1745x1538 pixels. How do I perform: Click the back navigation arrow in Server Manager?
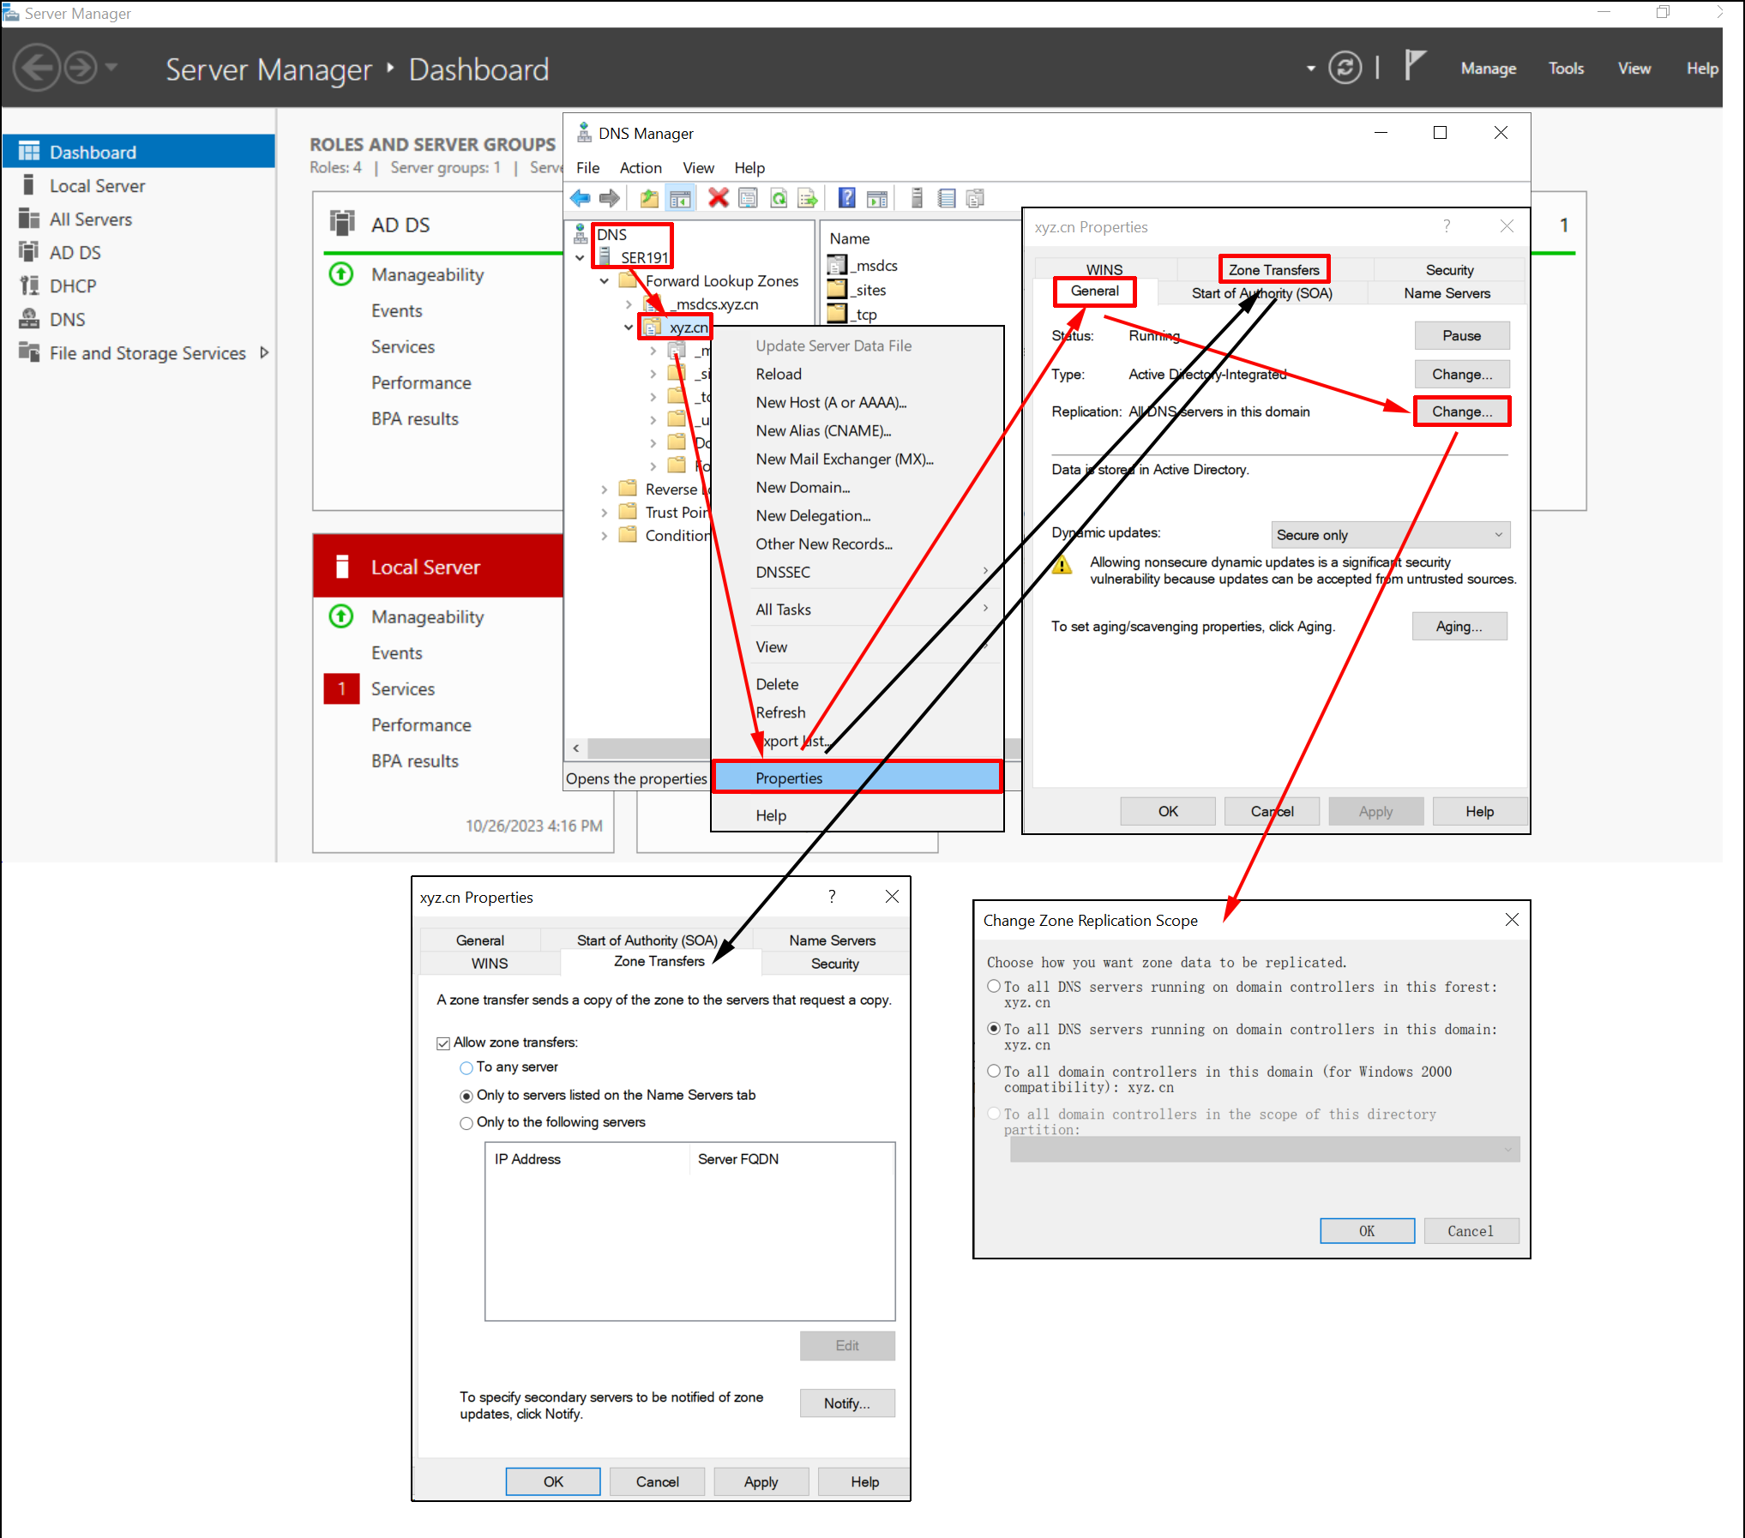pyautogui.click(x=37, y=67)
